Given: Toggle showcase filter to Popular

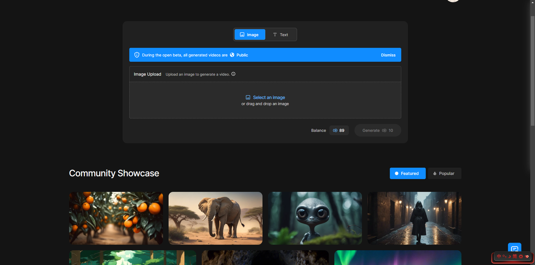Looking at the screenshot, I should 444,174.
